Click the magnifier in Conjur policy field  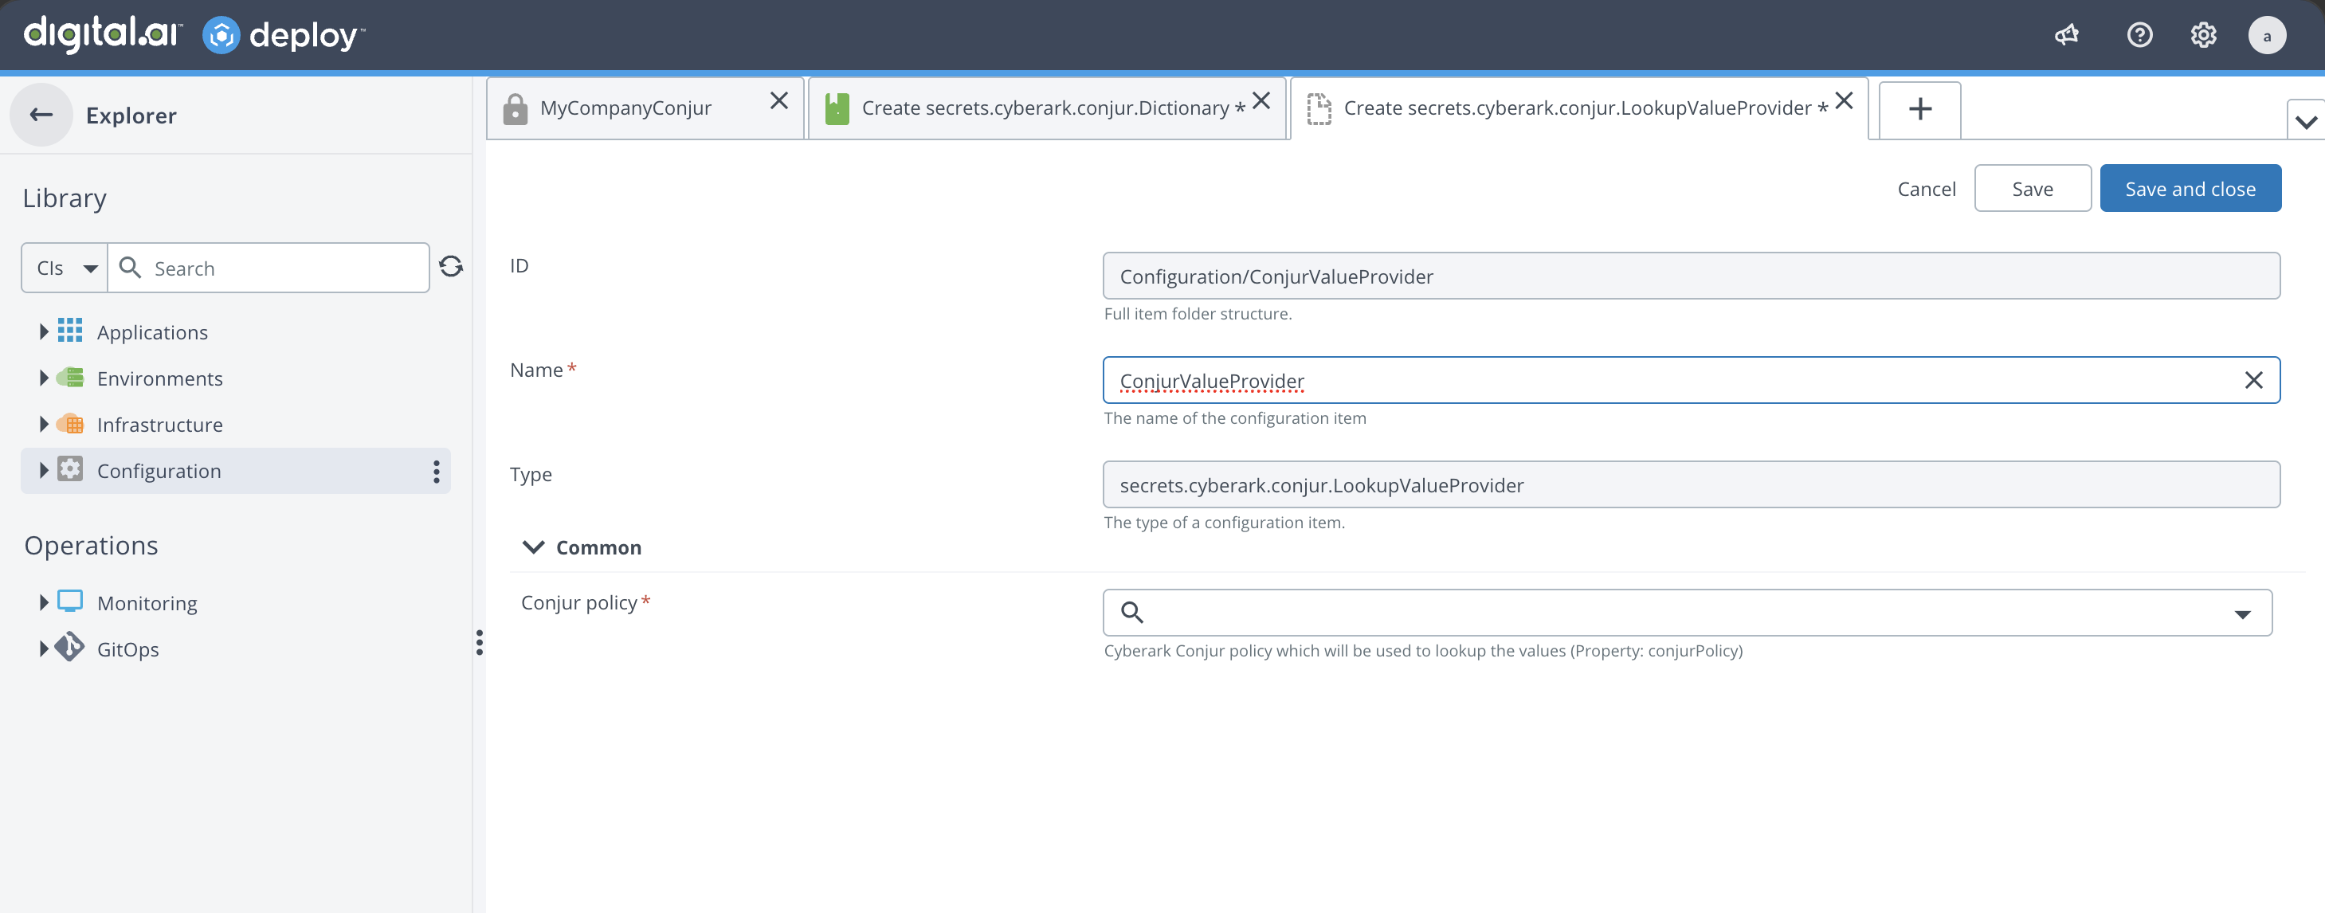pyautogui.click(x=1131, y=613)
